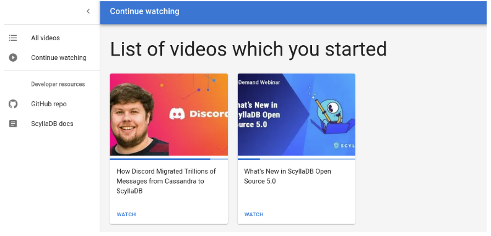Screen dimensions: 491x236
Task: Click the Continue watching play icon
Action: [x=13, y=57]
